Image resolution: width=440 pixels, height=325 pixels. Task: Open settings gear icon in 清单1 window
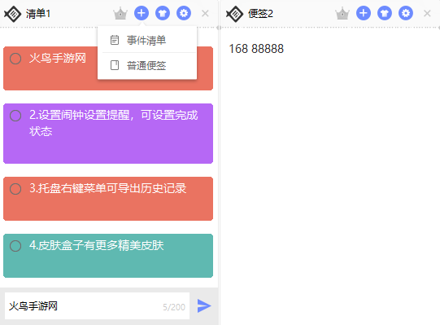point(184,13)
